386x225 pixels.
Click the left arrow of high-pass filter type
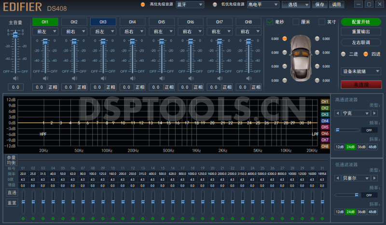tap(338, 113)
